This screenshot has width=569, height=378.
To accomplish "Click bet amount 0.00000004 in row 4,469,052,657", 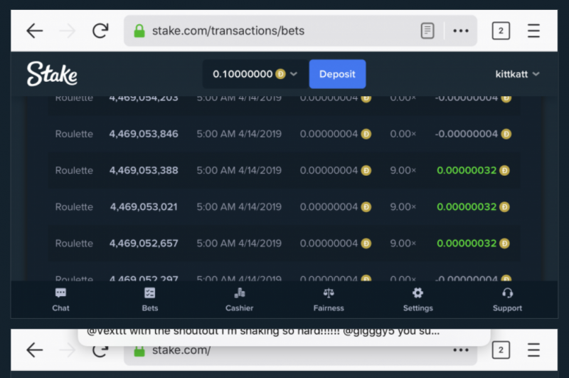I will click(329, 243).
